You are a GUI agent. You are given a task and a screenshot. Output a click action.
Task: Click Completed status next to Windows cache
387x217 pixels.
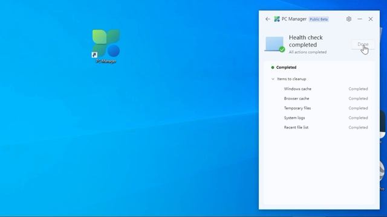(358, 89)
